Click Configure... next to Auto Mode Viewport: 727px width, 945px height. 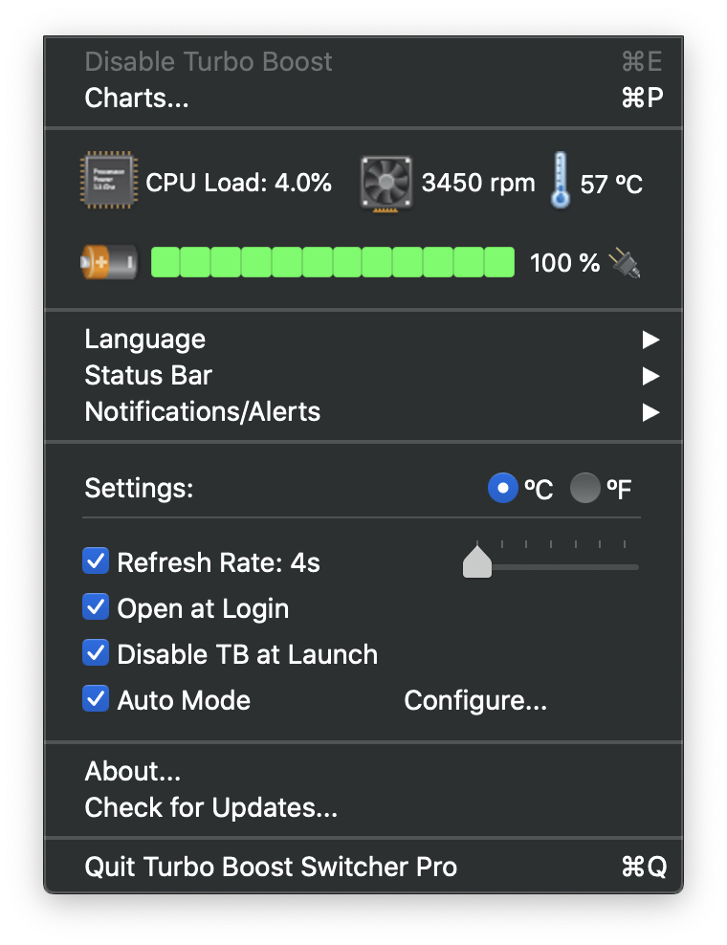click(x=475, y=700)
